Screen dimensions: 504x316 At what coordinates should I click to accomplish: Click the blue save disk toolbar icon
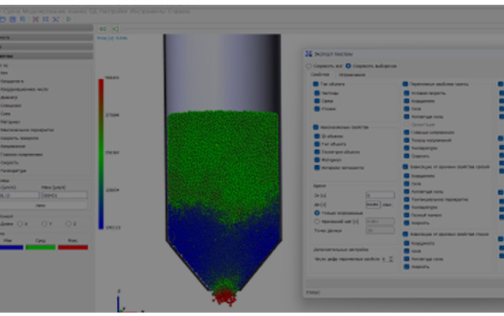point(13,20)
